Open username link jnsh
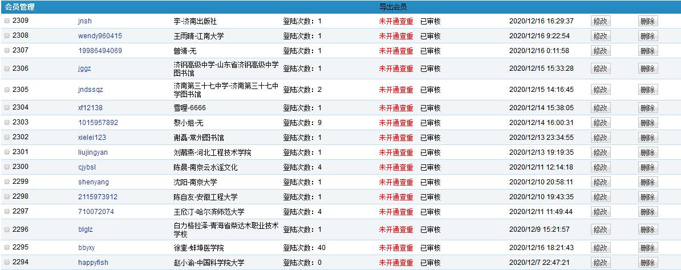This screenshot has height=270, width=681. (x=84, y=21)
